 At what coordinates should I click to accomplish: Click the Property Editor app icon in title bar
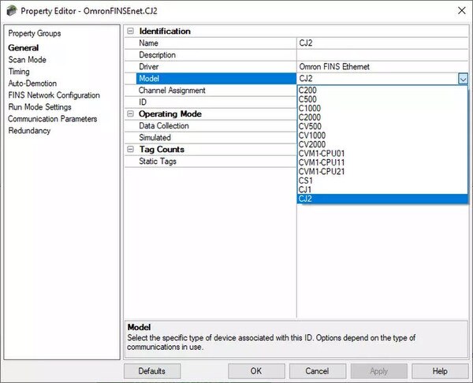12,11
